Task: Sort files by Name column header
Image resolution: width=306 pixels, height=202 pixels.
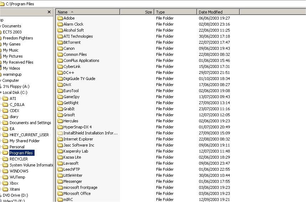Action: [x=88, y=12]
